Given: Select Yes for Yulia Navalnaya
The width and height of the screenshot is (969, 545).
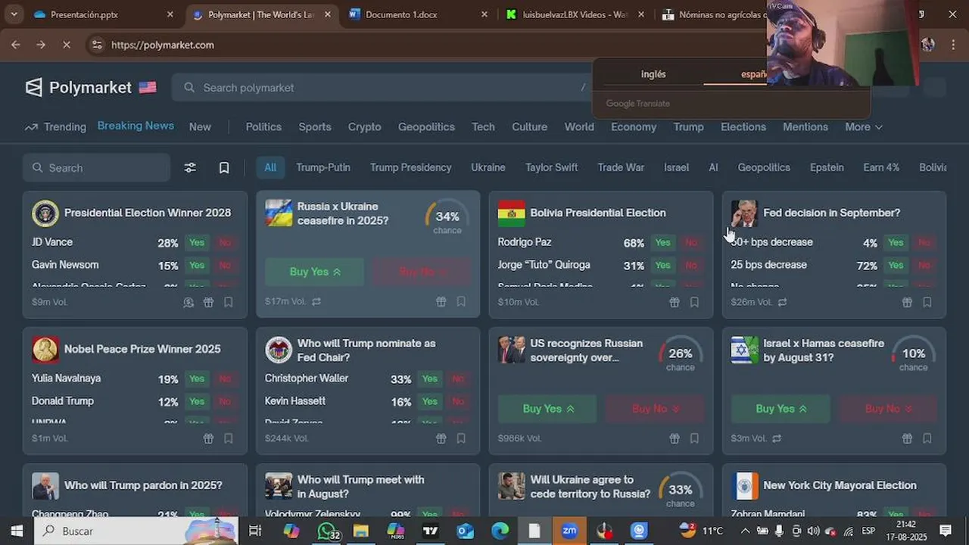Looking at the screenshot, I should coord(197,379).
